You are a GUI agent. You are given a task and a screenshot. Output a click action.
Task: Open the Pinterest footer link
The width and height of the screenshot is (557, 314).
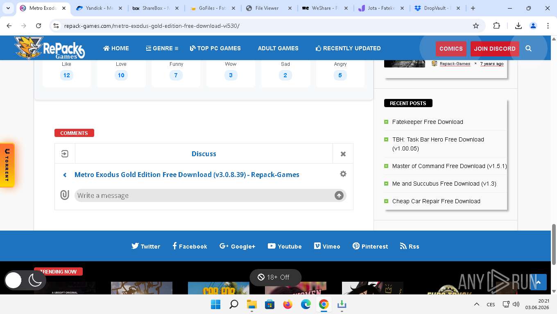pos(370,246)
